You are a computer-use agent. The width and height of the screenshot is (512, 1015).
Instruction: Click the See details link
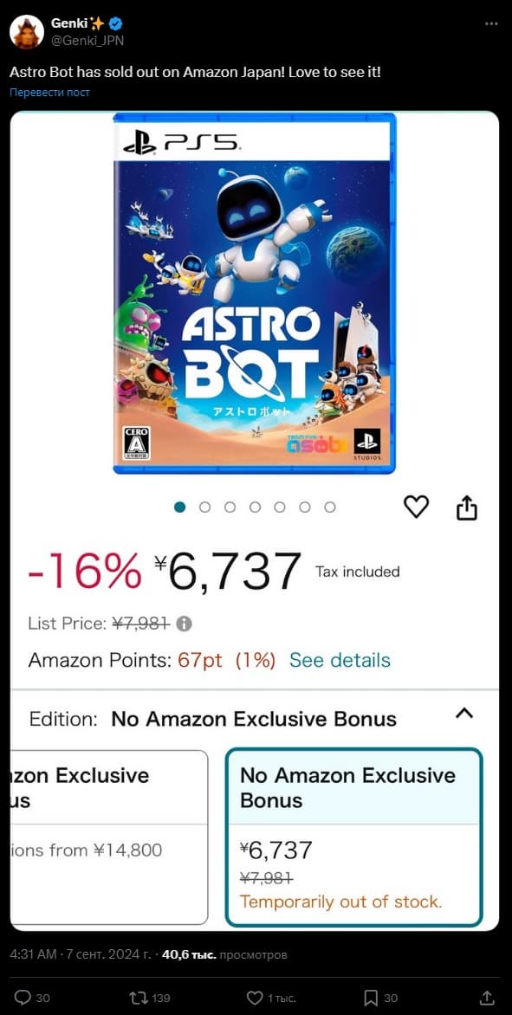point(340,660)
